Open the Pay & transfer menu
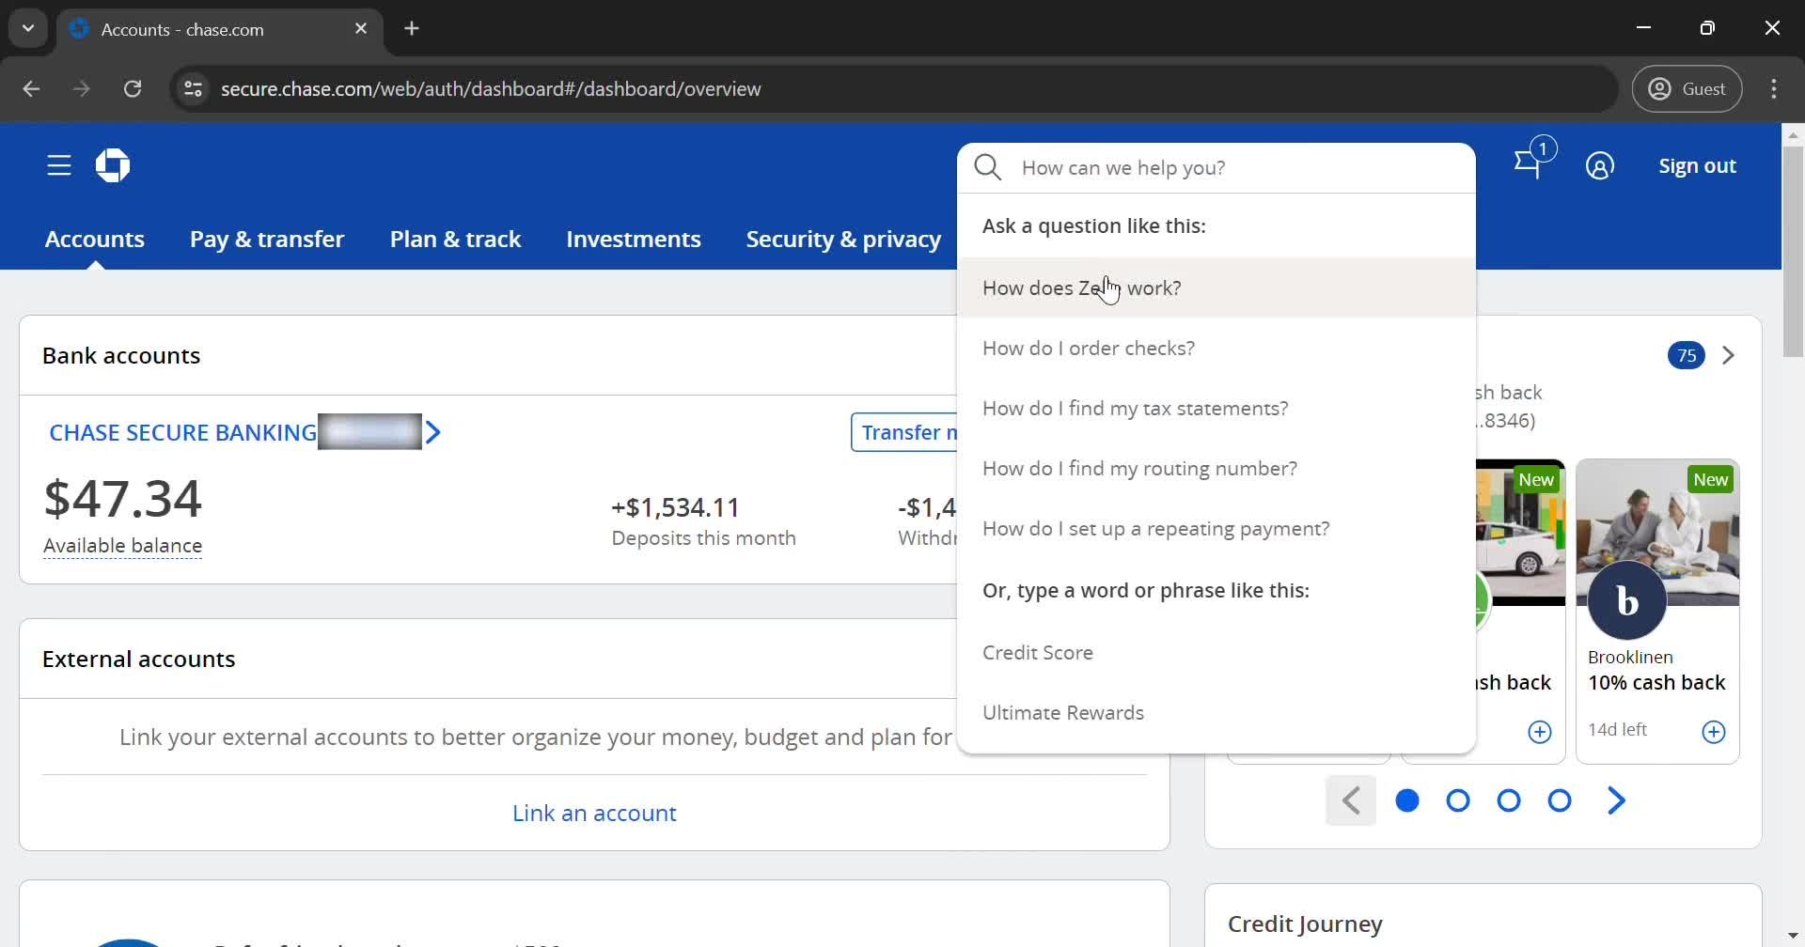Viewport: 1805px width, 947px height. click(x=267, y=240)
